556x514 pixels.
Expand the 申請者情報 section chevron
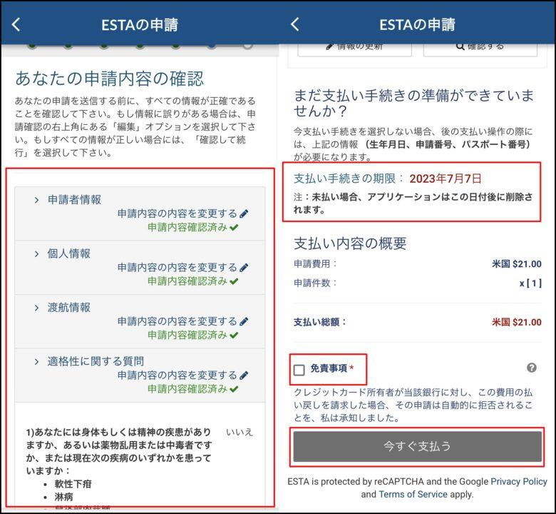36,200
